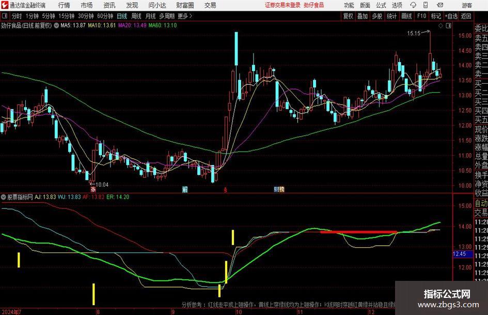Switch to 周线 period tab
Image resolution: width=488 pixels, height=315 pixels.
pyautogui.click(x=136, y=16)
